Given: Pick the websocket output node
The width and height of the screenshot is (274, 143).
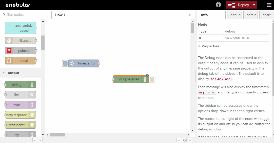Looking at the screenshot, I should 20,125.
